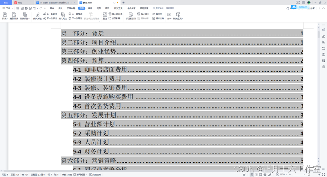Screen dimensions: 327x177
Task: Click TOC entry 5-4 财务计划
Action: [x=188, y=151]
